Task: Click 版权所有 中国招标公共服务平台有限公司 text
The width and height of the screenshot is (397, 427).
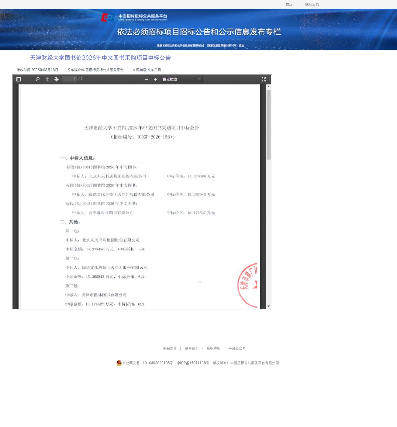Action: [246, 363]
